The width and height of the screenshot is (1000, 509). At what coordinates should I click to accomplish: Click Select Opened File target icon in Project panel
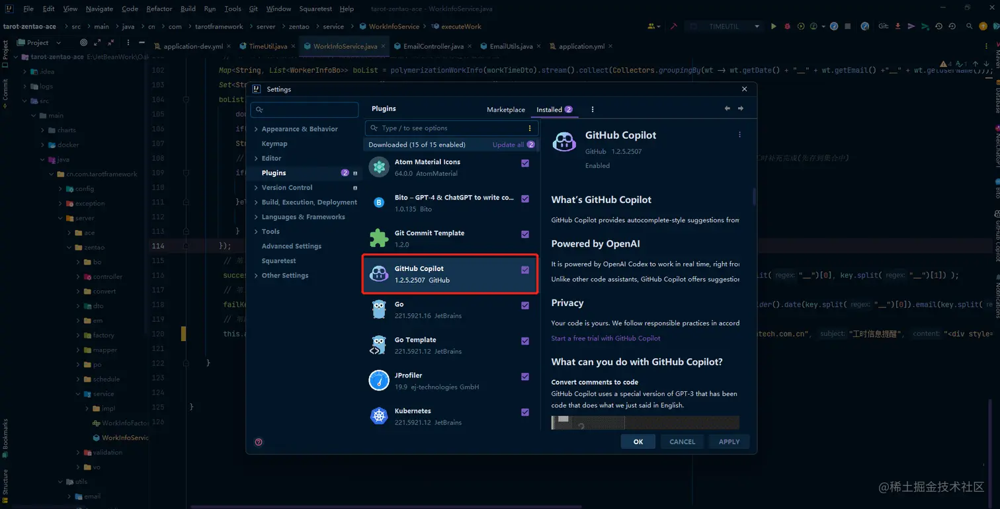pyautogui.click(x=83, y=42)
